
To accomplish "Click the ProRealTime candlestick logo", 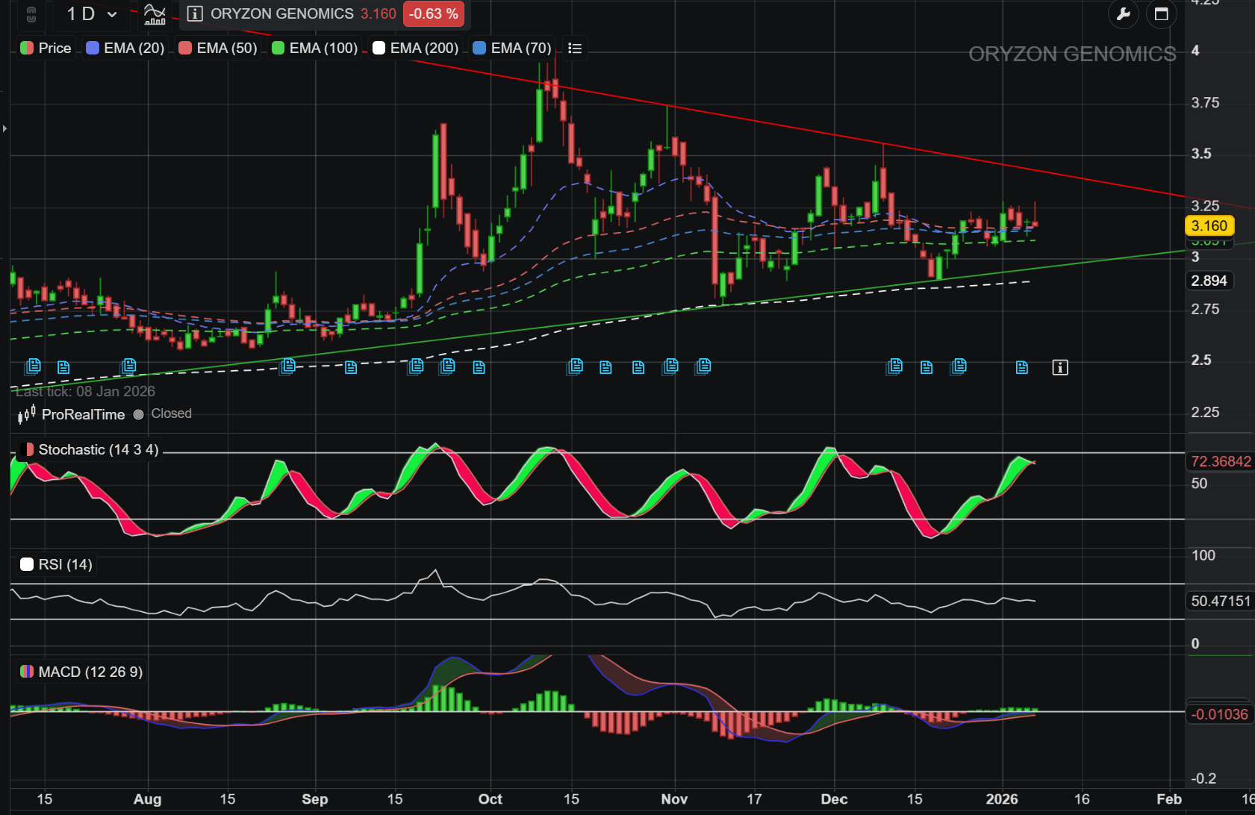I will [27, 414].
